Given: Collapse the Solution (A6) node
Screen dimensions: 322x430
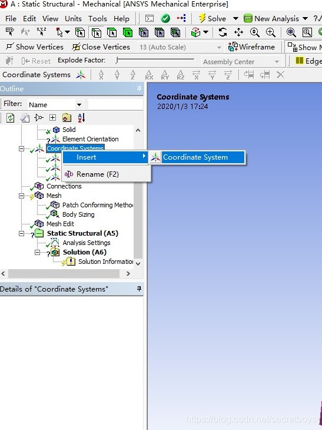Looking at the screenshot, I should (37, 252).
